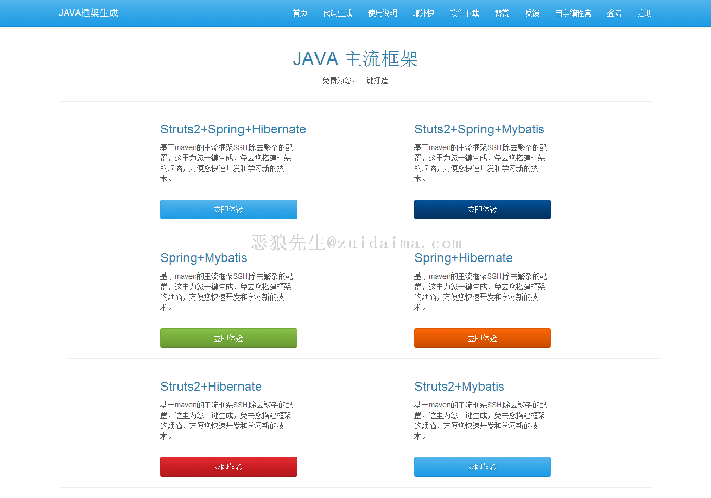
Task: Click the orange 立即体验 button for Spring+Hibernate
Action: (x=482, y=338)
